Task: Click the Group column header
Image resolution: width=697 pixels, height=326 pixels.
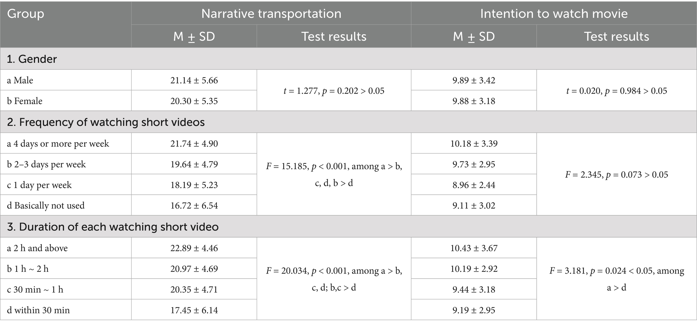Action: click(26, 14)
